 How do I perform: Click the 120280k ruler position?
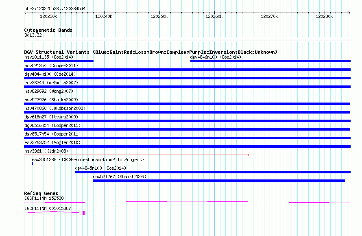[324, 16]
